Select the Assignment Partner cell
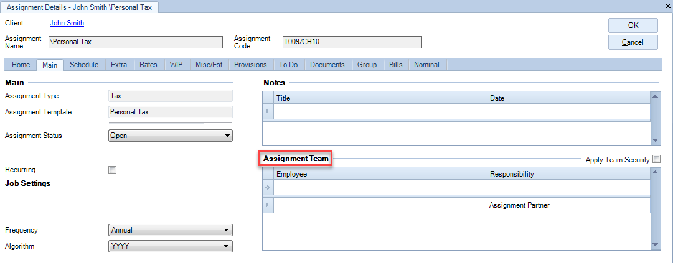 [x=568, y=205]
